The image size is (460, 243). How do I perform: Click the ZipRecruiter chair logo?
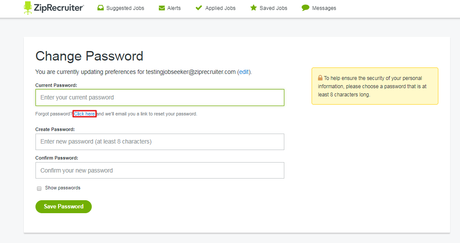coord(28,8)
